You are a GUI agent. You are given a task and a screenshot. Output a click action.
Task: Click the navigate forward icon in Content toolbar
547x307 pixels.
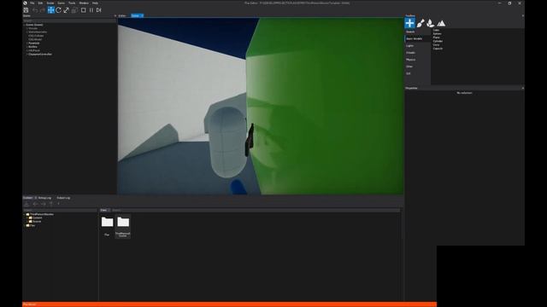click(43, 204)
